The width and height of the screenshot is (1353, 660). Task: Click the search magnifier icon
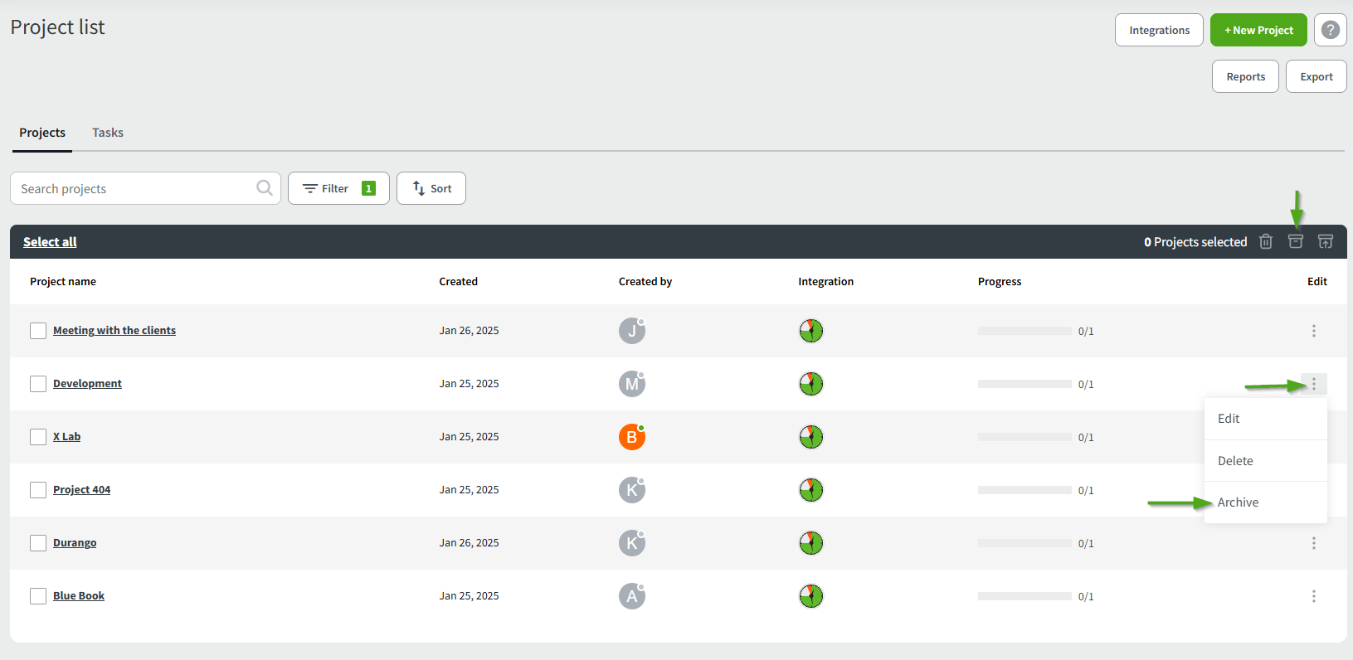pyautogui.click(x=264, y=188)
